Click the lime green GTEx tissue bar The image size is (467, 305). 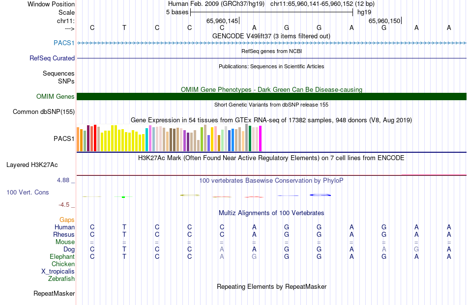pos(202,139)
